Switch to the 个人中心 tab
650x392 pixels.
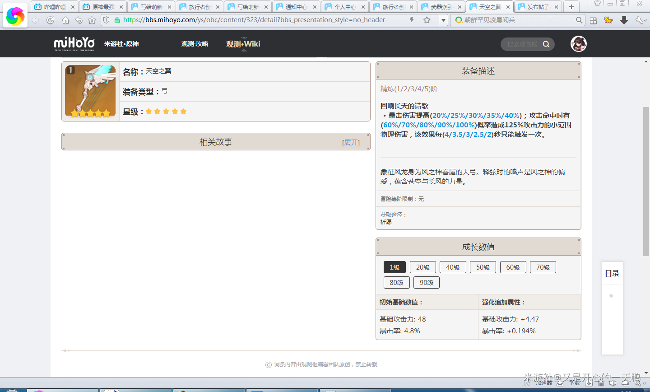pyautogui.click(x=345, y=7)
